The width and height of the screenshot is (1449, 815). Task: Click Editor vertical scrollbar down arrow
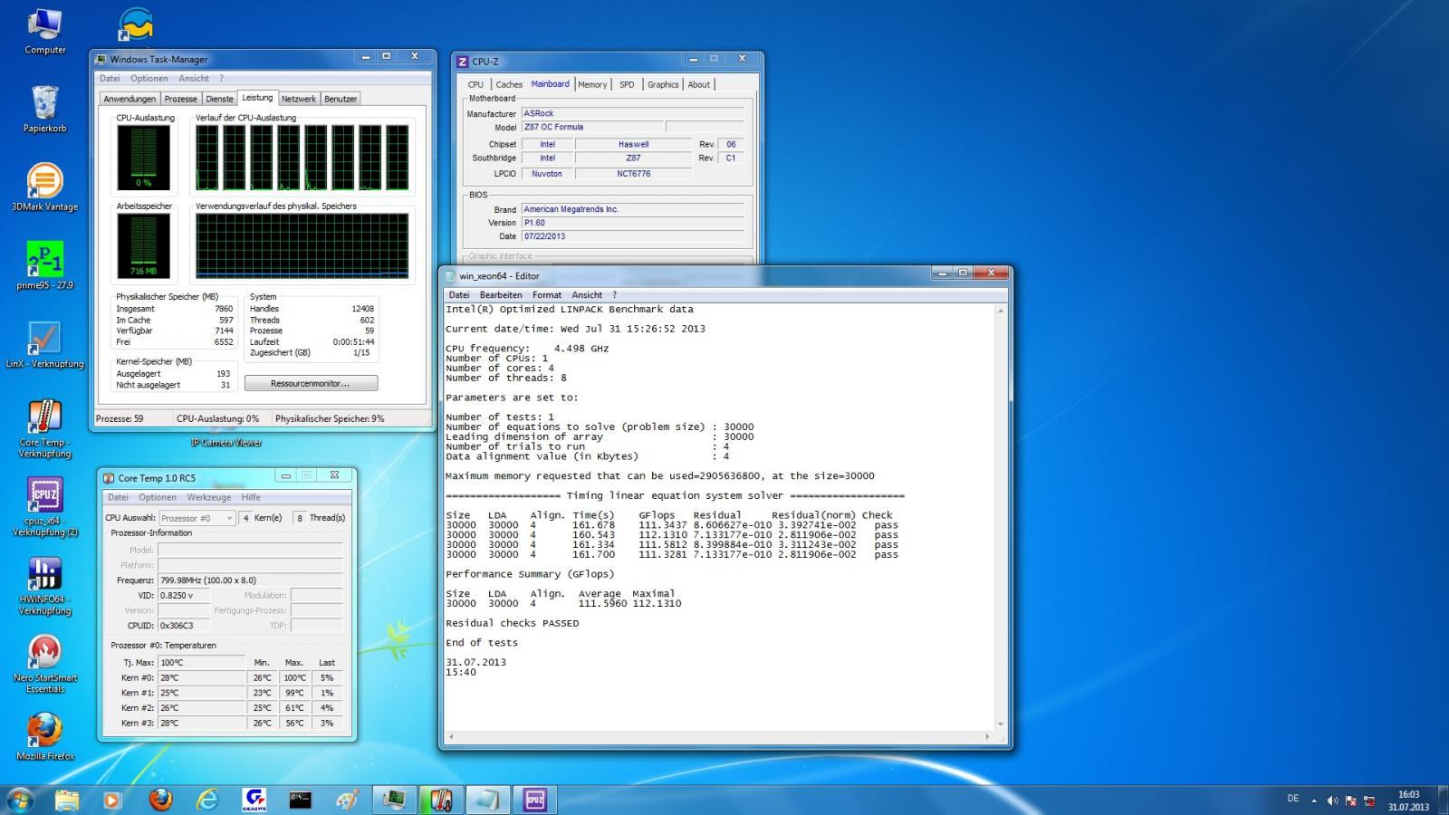(1001, 724)
